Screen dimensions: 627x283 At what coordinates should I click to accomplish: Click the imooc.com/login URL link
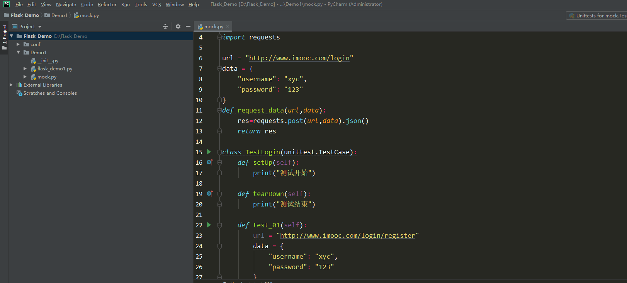299,58
